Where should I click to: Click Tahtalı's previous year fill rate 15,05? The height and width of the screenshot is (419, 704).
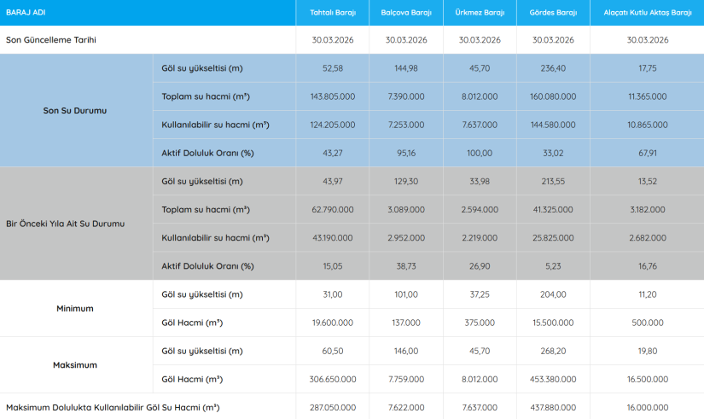pos(332,265)
